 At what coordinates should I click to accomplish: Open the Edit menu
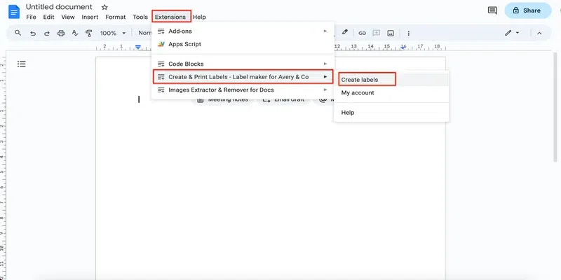click(x=48, y=17)
